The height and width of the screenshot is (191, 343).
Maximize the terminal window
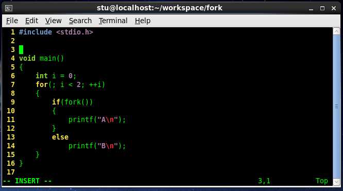[x=322, y=8]
